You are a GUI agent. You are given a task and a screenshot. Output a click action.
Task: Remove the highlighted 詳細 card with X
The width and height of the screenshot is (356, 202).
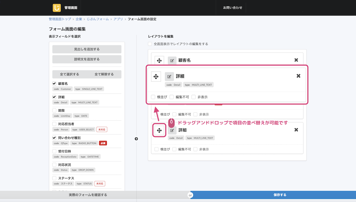(298, 76)
